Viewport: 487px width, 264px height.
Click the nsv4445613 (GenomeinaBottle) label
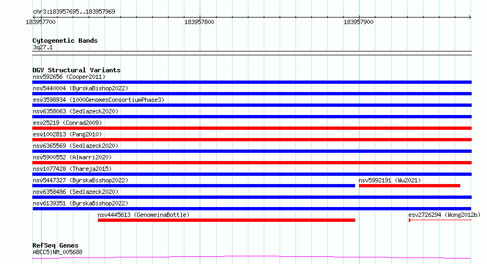point(143,215)
